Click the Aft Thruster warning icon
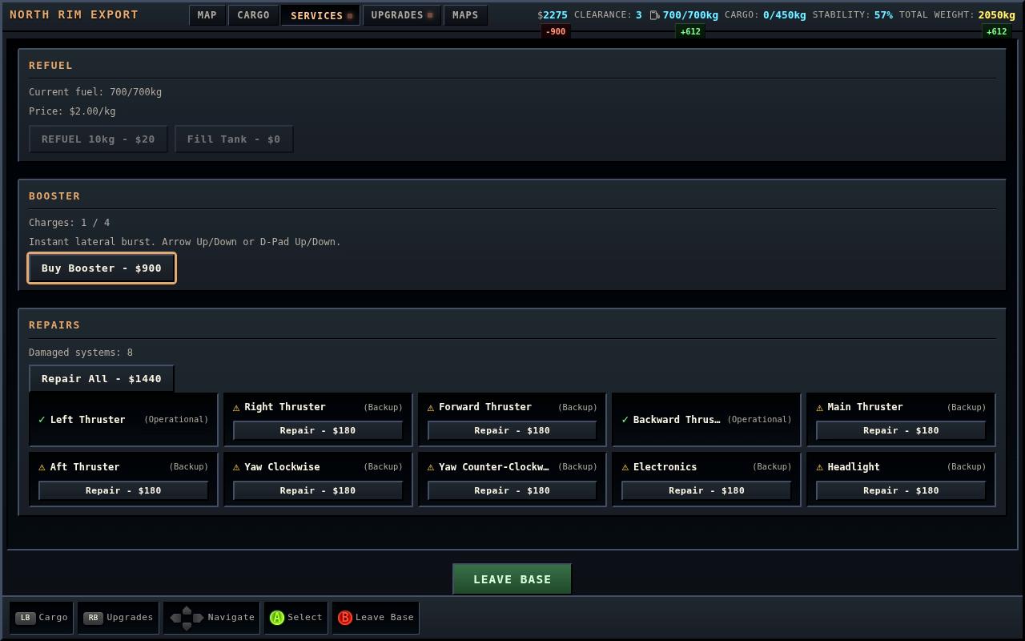This screenshot has width=1025, height=641. pyautogui.click(x=42, y=467)
